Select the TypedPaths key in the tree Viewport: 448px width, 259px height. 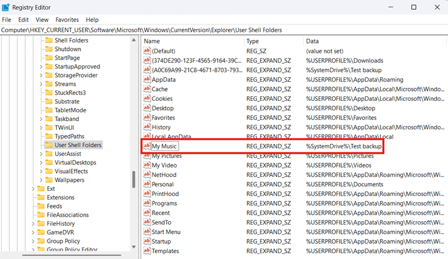tap(69, 136)
